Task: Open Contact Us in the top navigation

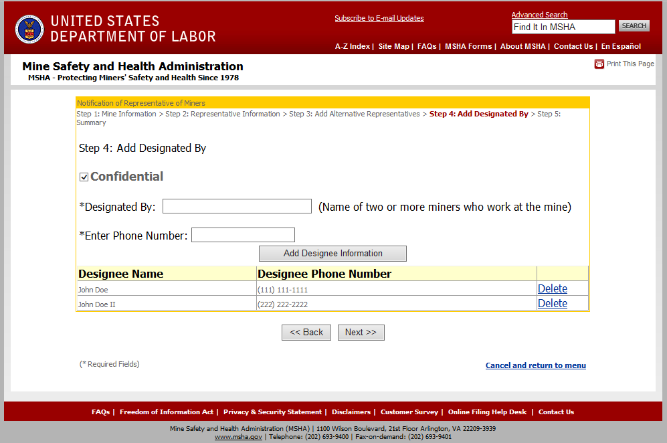Action: point(573,46)
